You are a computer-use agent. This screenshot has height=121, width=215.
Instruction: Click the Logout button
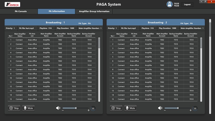(x=187, y=5)
